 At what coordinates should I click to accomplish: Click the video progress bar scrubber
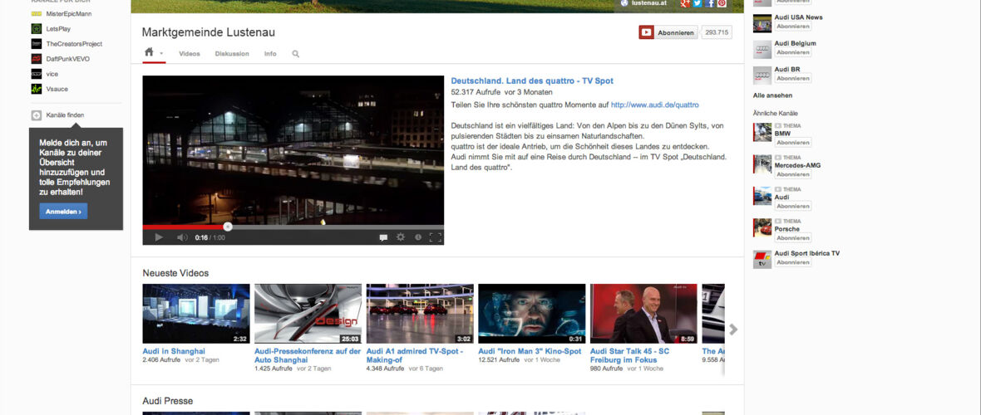(x=228, y=227)
